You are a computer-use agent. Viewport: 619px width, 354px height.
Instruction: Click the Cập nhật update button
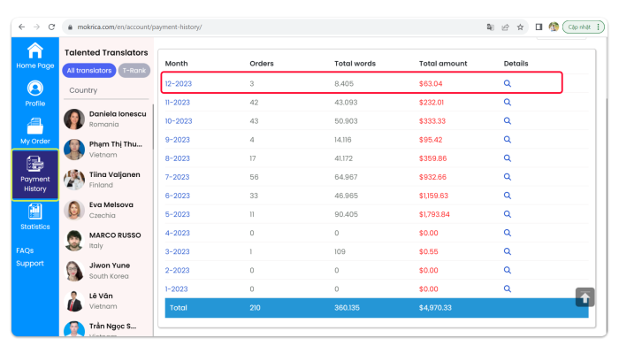coord(579,27)
